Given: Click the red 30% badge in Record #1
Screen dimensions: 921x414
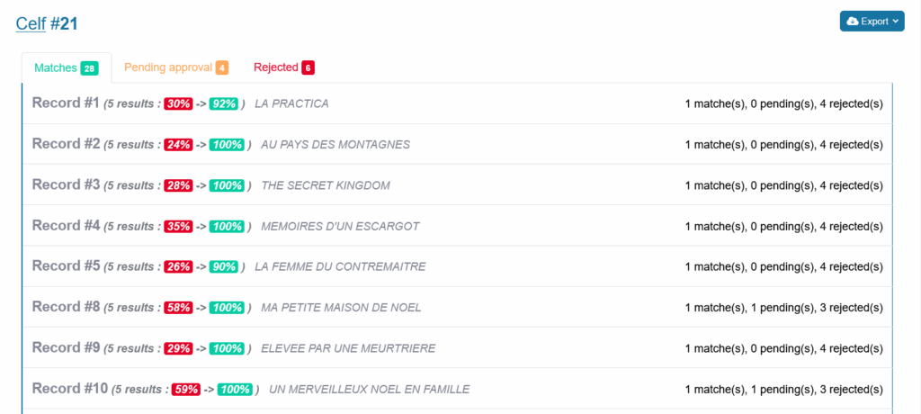Looking at the screenshot, I should pos(178,104).
